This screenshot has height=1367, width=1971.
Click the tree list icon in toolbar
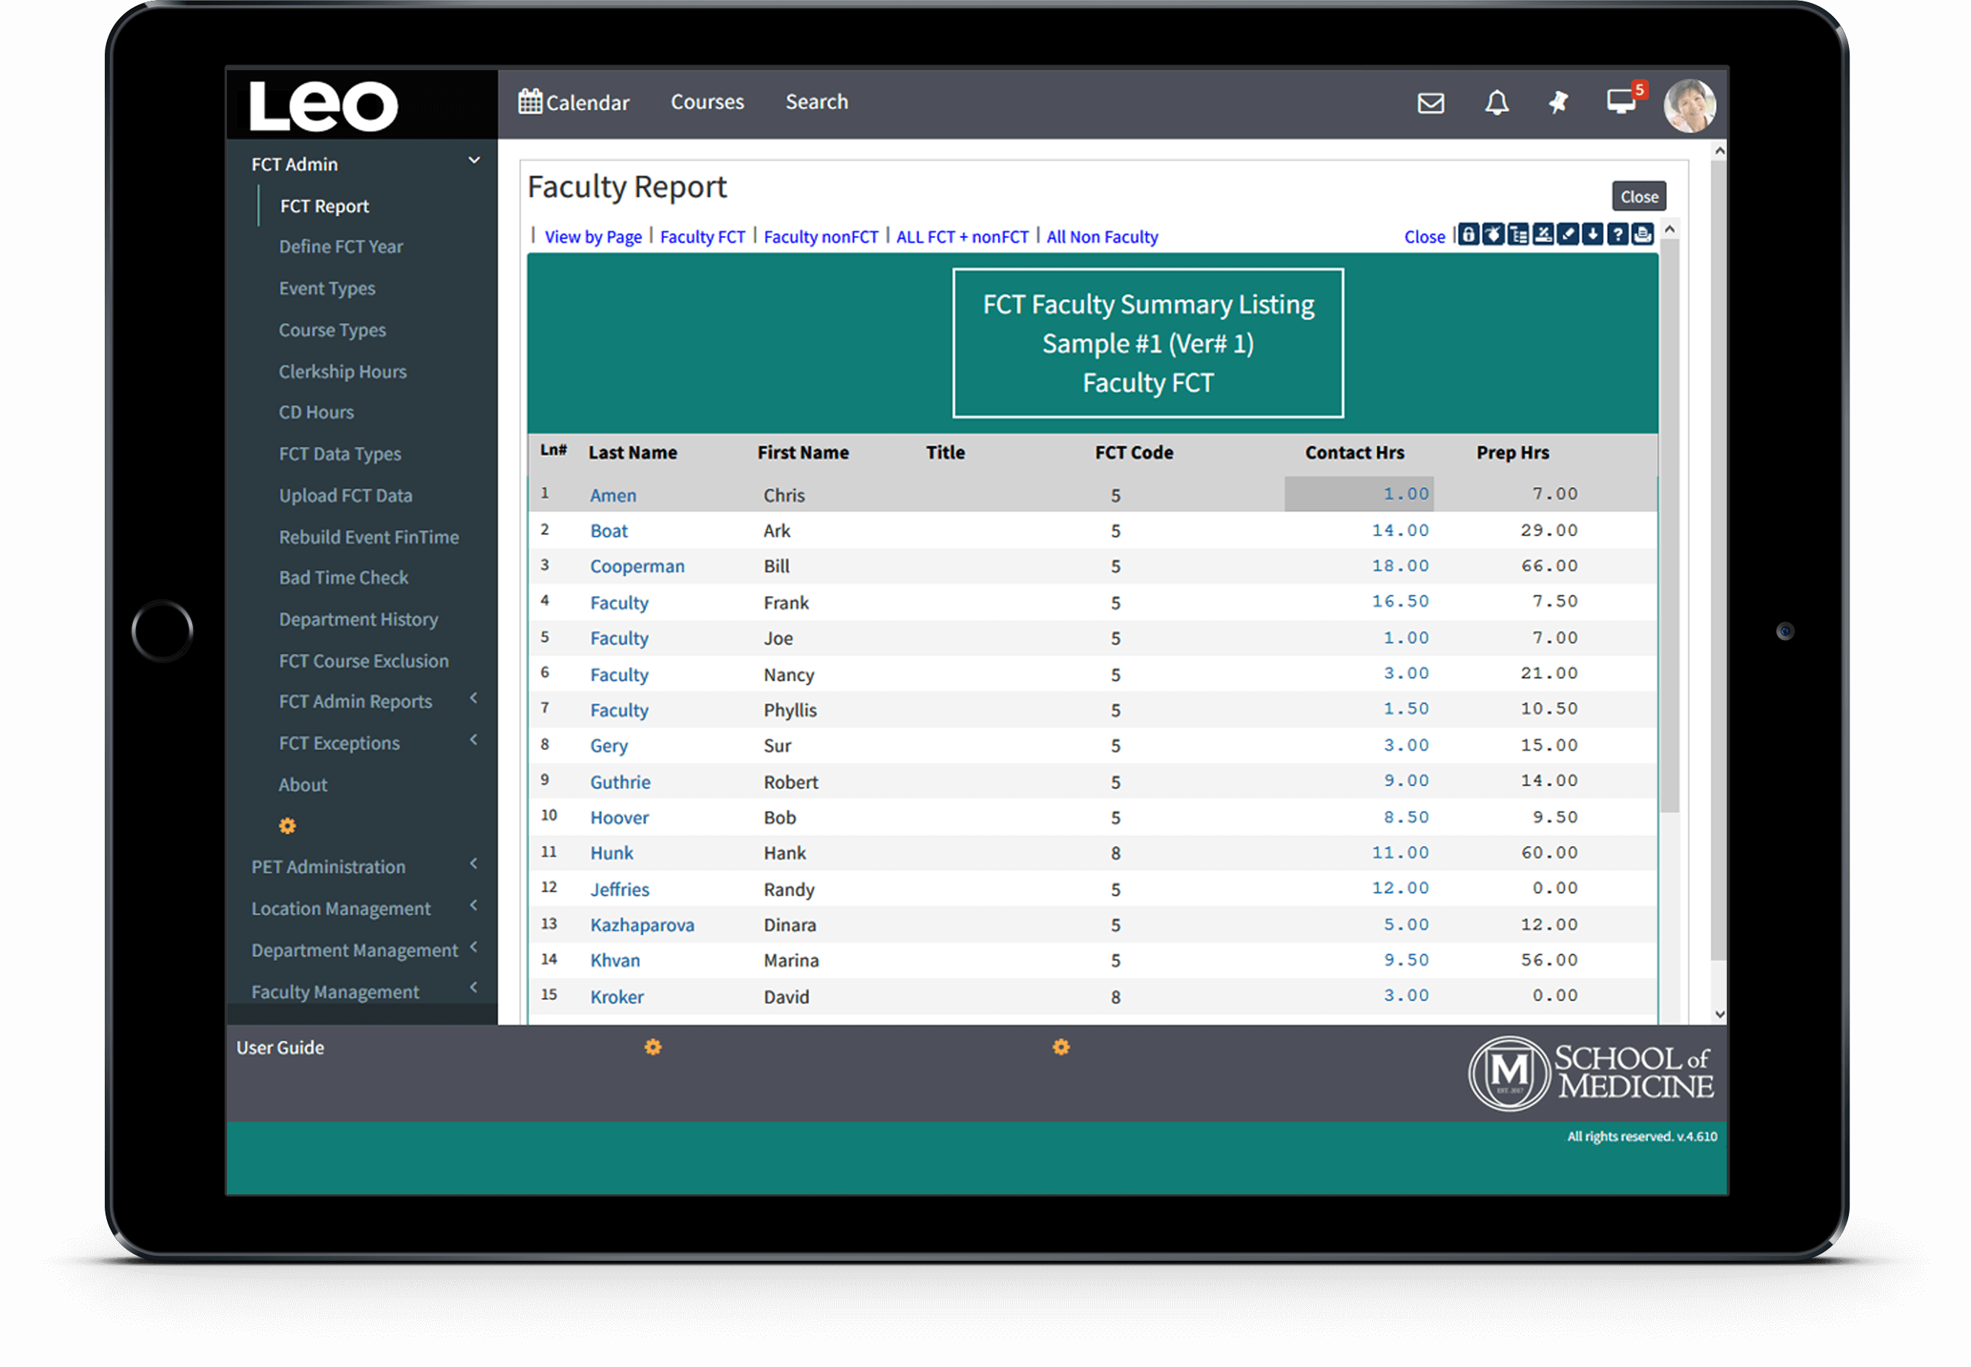coord(1518,235)
